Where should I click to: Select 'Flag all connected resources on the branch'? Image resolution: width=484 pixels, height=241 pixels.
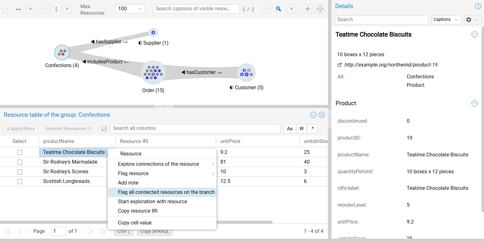click(x=166, y=192)
